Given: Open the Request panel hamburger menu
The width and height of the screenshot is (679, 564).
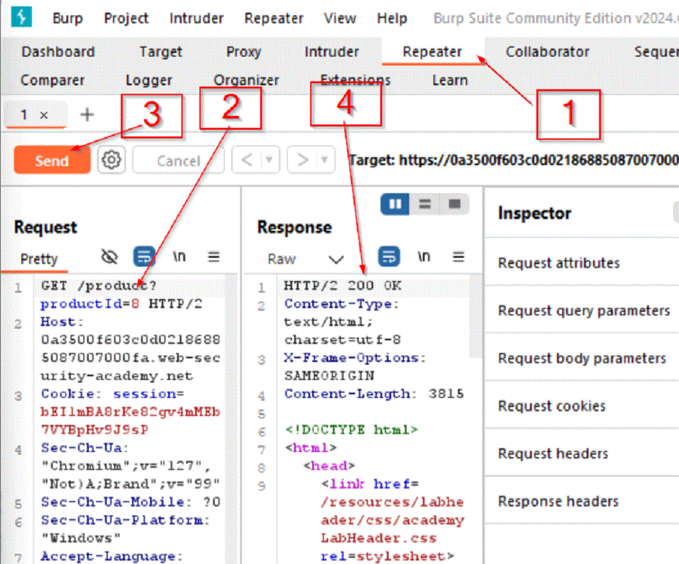Looking at the screenshot, I should (213, 258).
